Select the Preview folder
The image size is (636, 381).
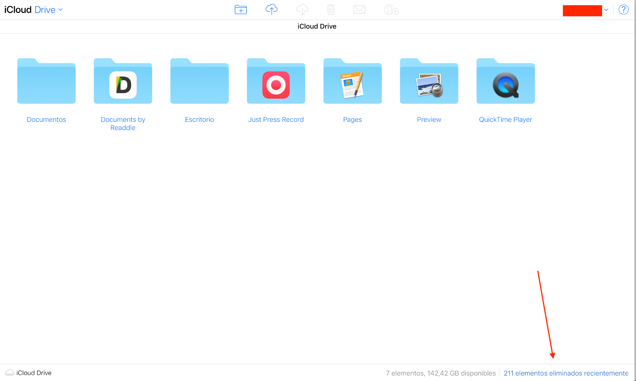coord(429,82)
